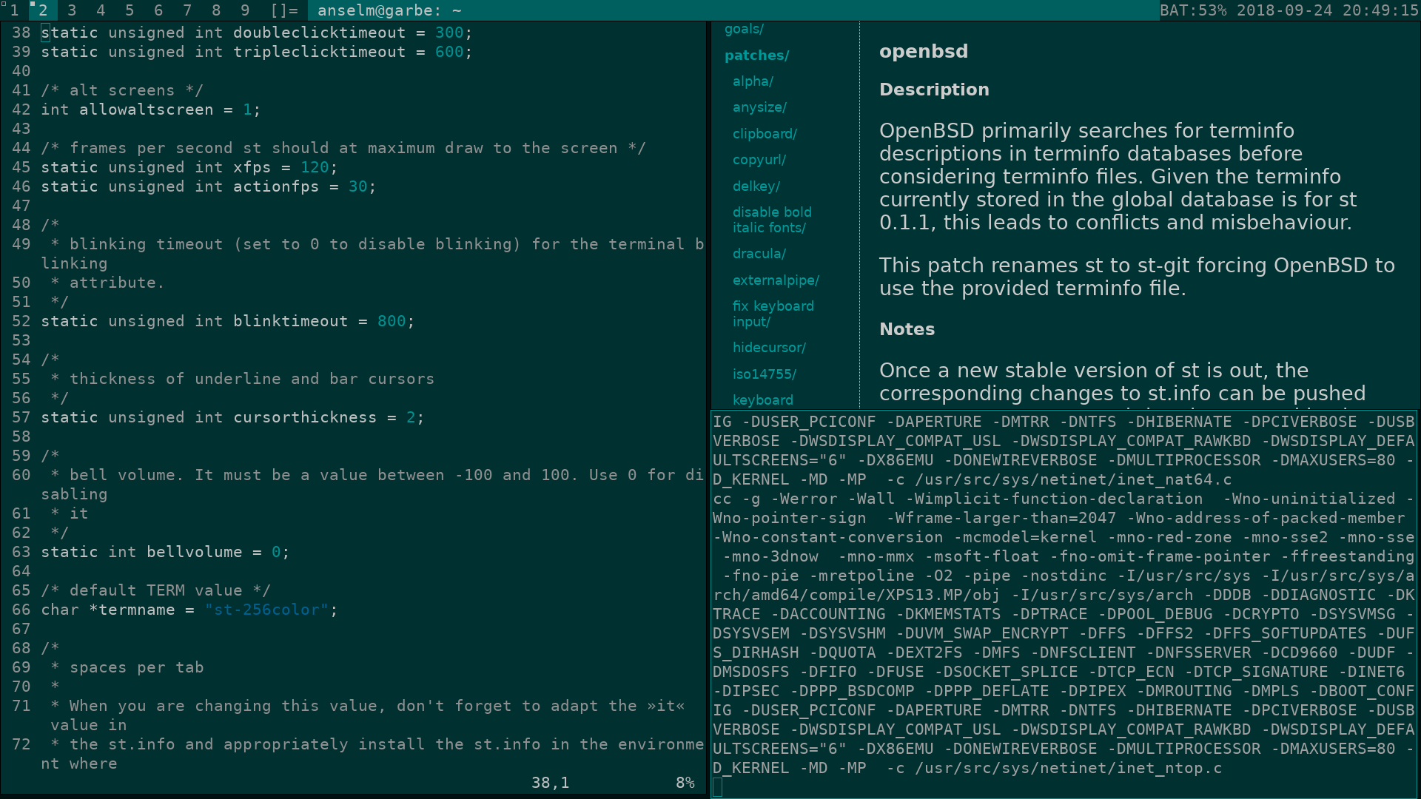Open the alpha/ patch page
1421x799 pixels.
[753, 81]
